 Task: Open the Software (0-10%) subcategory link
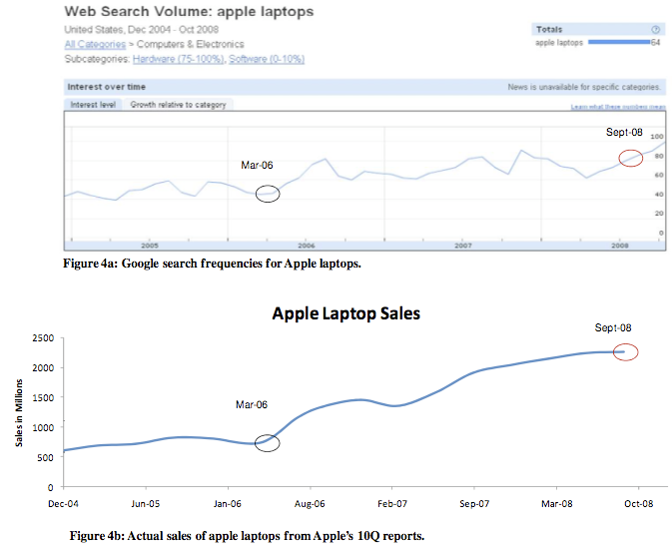pyautogui.click(x=267, y=59)
